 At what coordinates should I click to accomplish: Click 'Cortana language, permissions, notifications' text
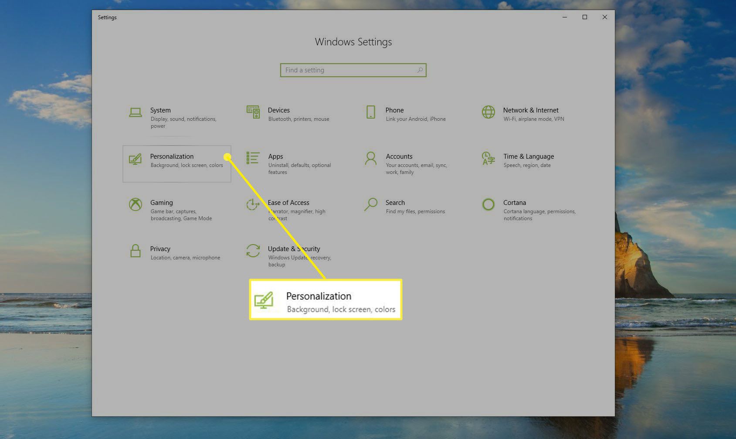[539, 215]
